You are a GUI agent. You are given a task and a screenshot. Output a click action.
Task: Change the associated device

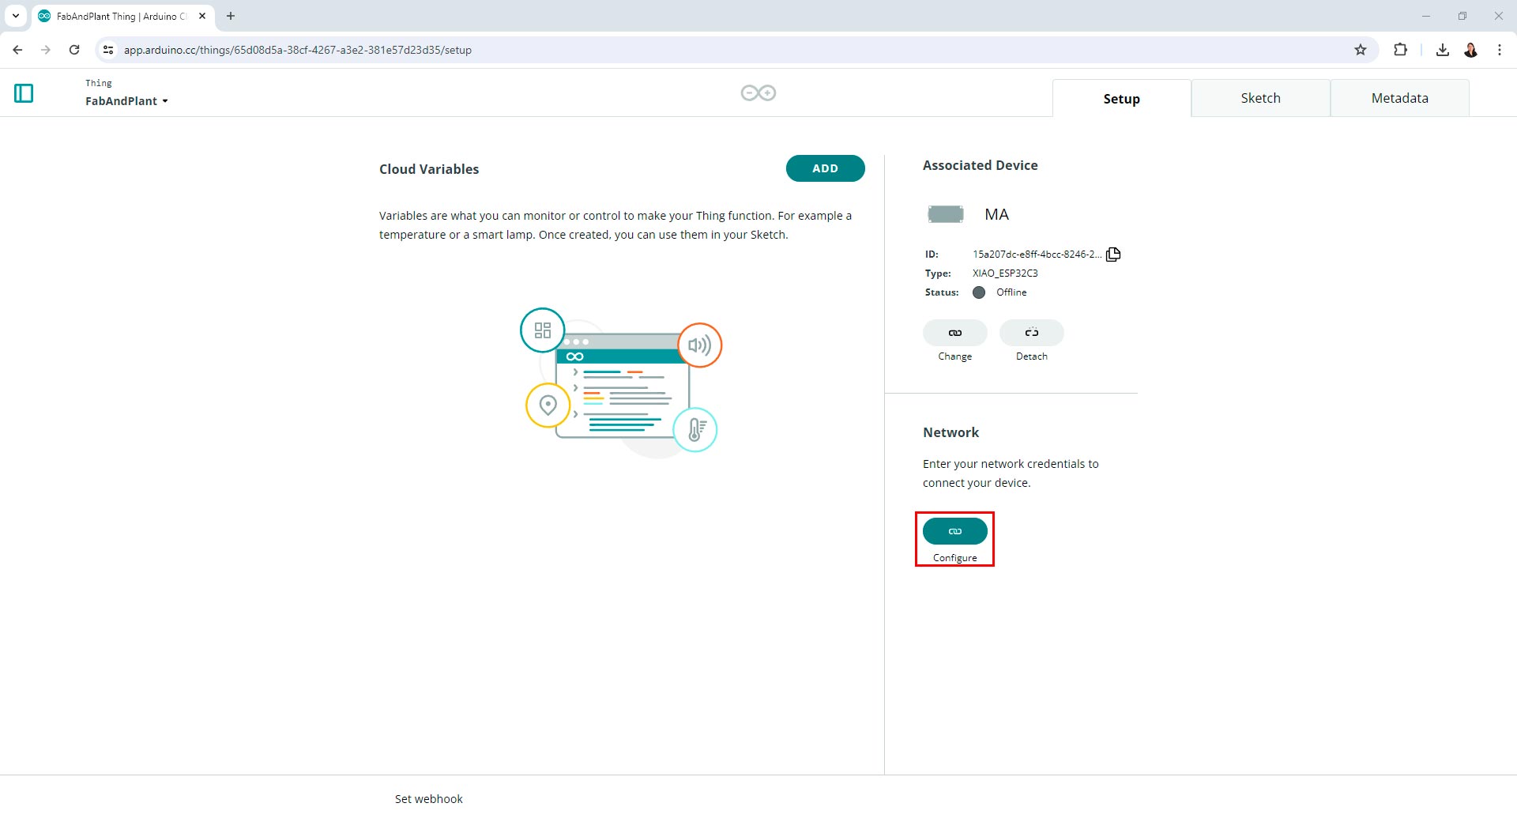click(x=954, y=333)
